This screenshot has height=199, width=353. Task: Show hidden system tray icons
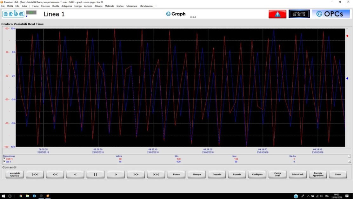(x=308, y=196)
